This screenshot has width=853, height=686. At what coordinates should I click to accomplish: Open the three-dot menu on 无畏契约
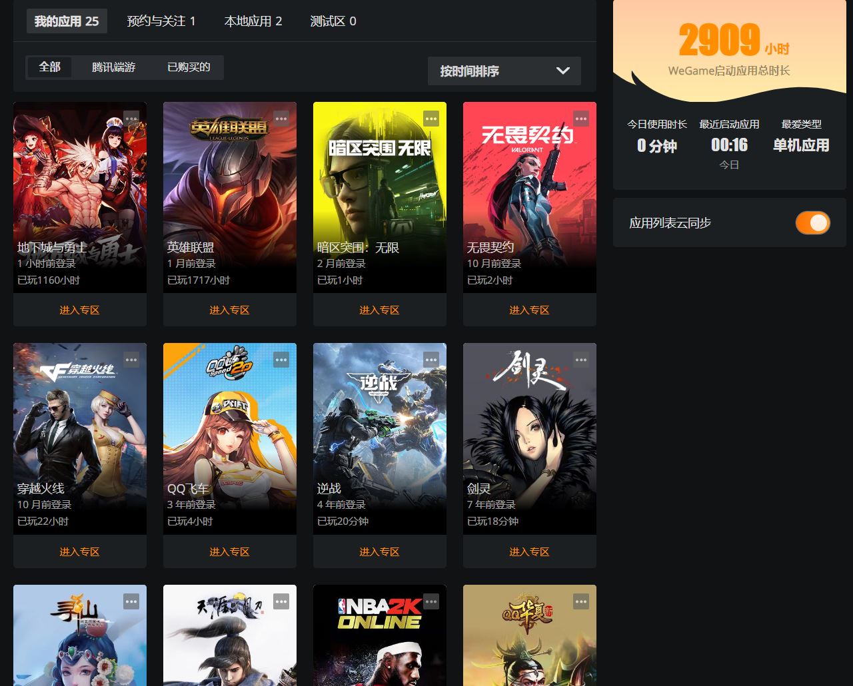point(581,119)
